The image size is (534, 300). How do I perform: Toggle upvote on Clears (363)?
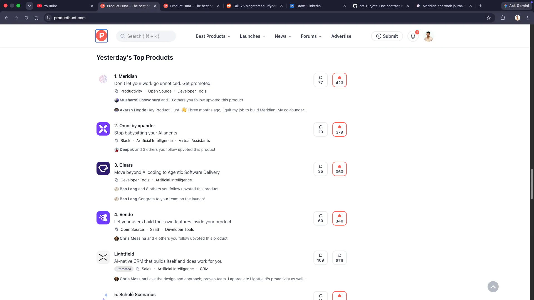pos(340,169)
